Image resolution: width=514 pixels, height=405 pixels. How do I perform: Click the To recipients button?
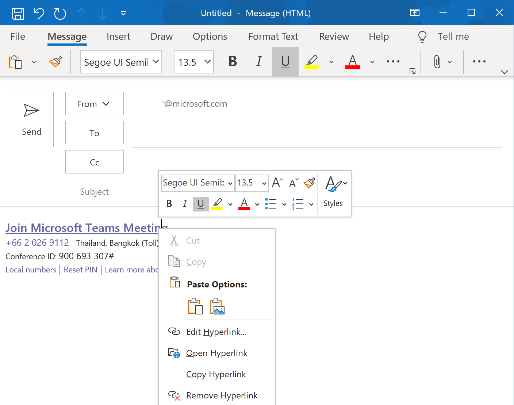click(x=95, y=133)
